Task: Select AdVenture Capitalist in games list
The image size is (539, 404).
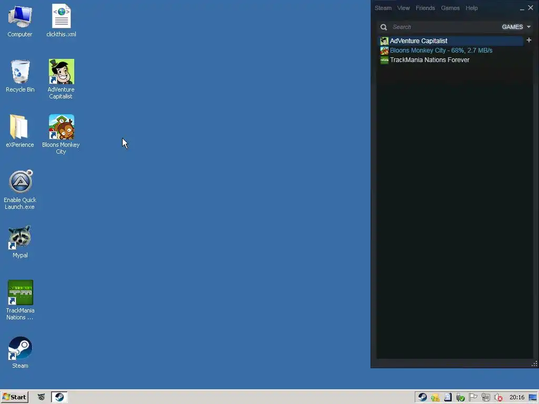Action: click(x=451, y=41)
